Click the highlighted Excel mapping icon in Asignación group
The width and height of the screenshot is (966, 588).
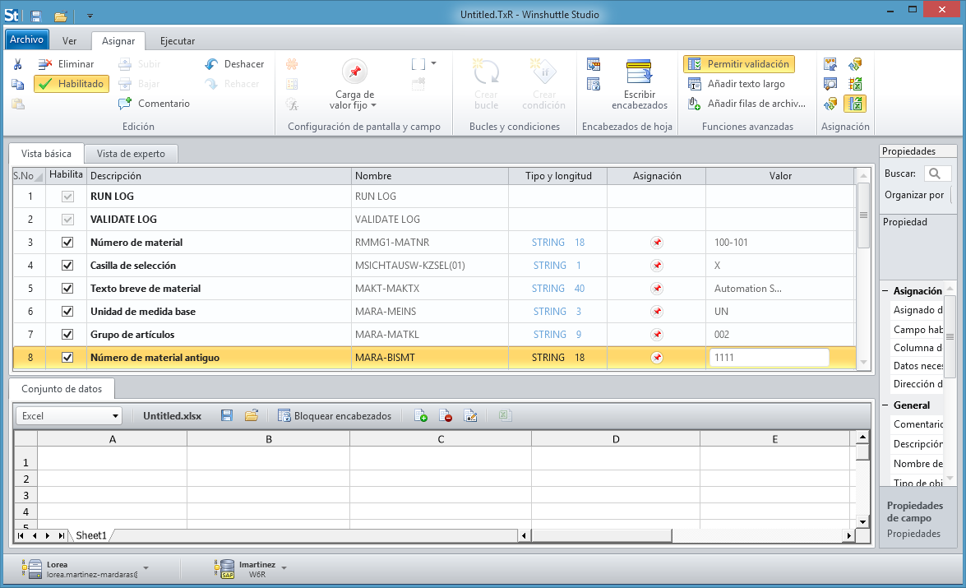coord(855,104)
